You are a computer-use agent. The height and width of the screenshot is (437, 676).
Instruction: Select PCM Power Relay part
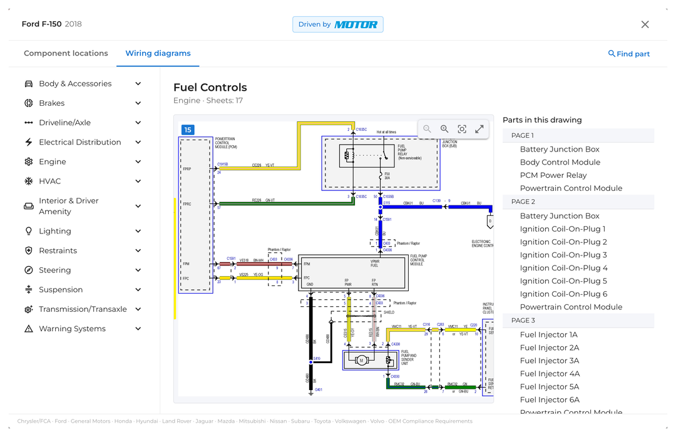pos(553,175)
